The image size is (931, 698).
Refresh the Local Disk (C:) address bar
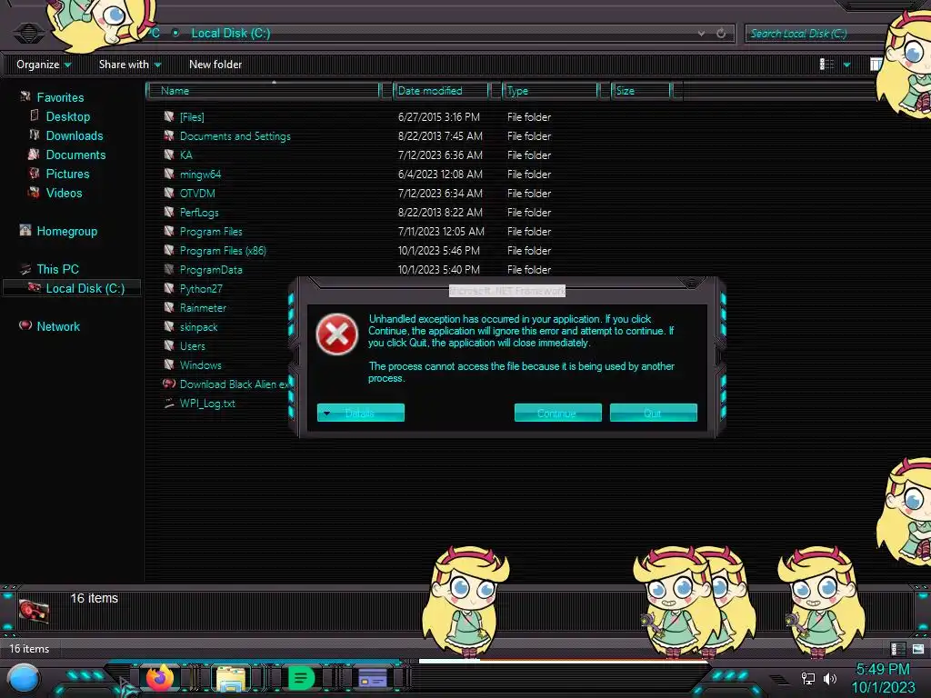pos(721,34)
